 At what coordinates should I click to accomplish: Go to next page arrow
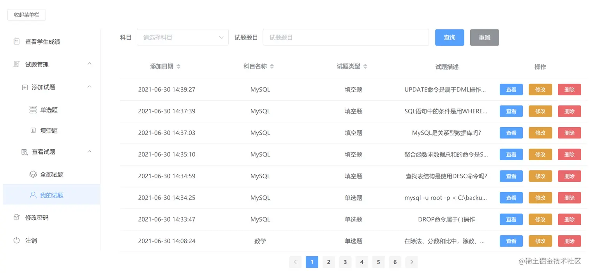coord(412,262)
